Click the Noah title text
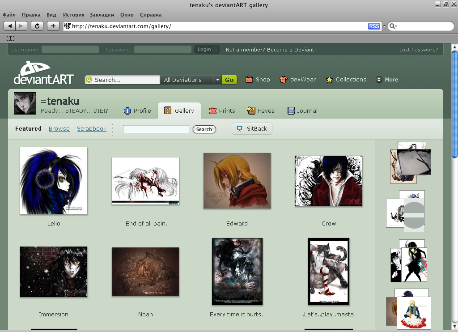This screenshot has height=332, width=458. pyautogui.click(x=145, y=315)
